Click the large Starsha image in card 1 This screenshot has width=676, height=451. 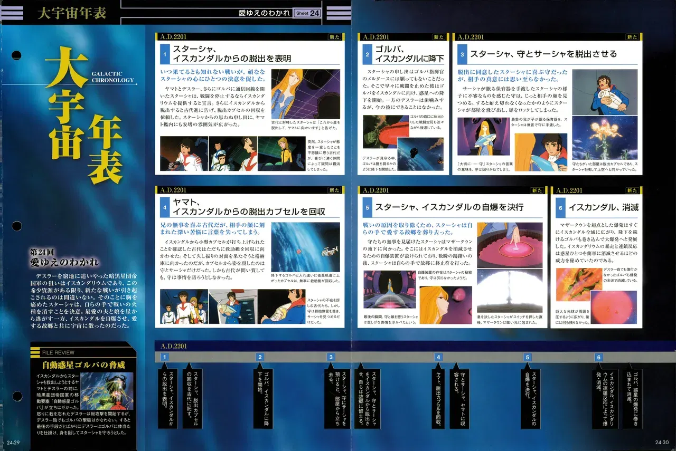point(306,94)
